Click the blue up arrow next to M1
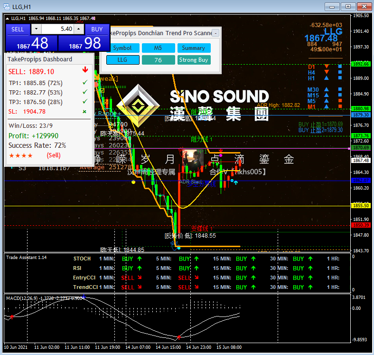The width and height of the screenshot is (374, 355). point(327,106)
